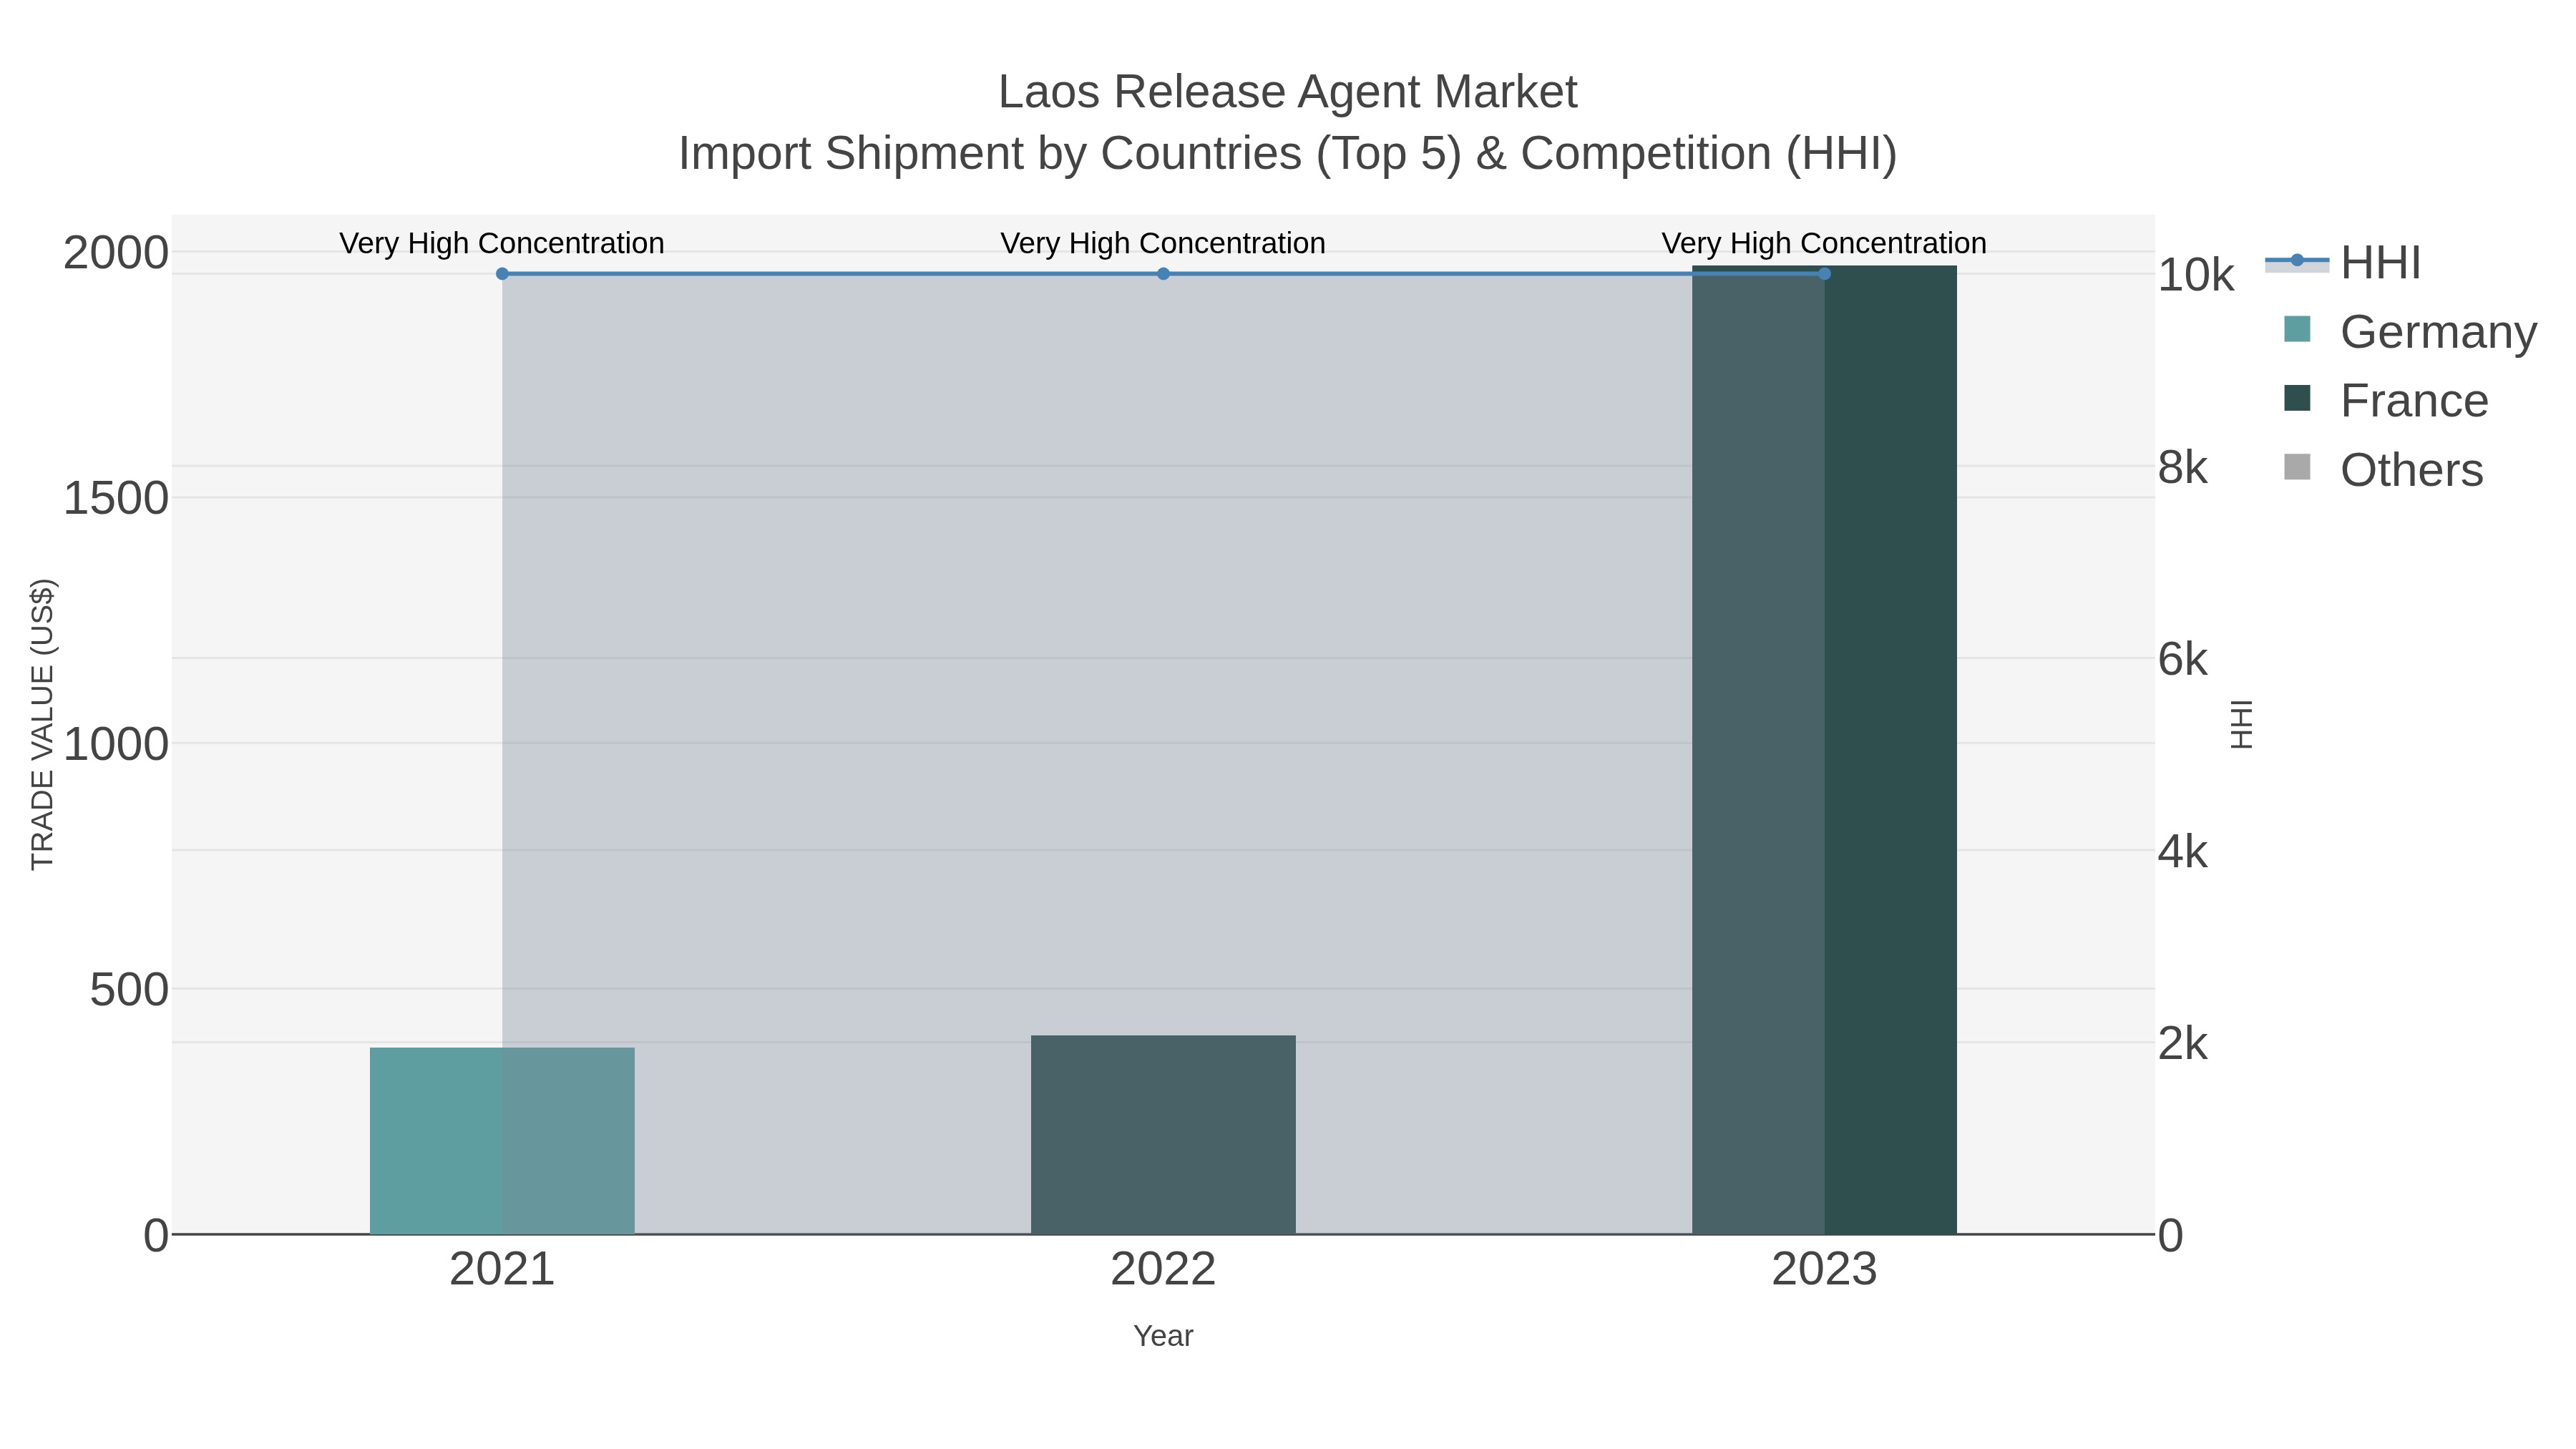Click the 2023 x-axis label
Viewport: 2576px width, 1449px height.
tap(1824, 1270)
